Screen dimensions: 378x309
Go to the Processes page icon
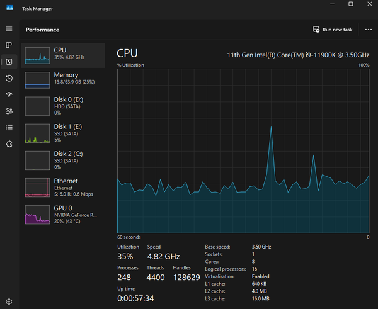9,45
